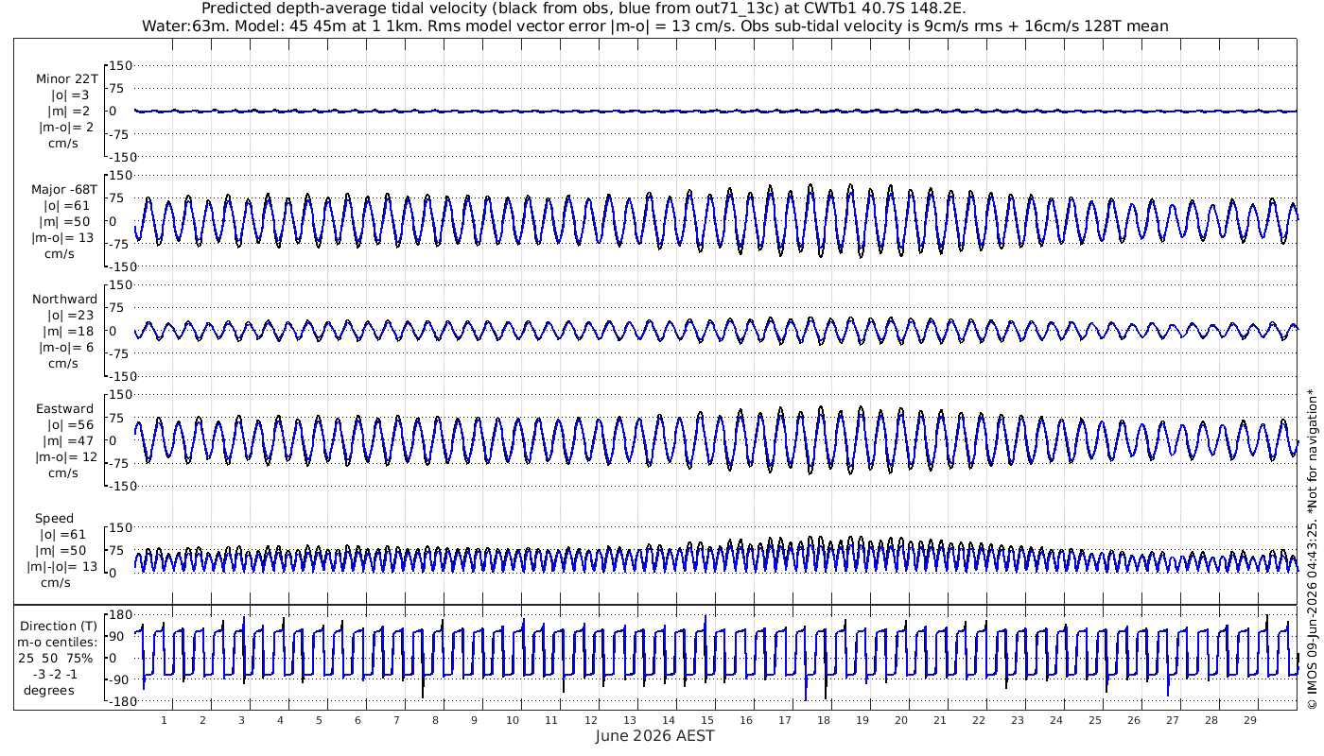
Task: Click the 'Speed' panel label
Action: pos(54,519)
